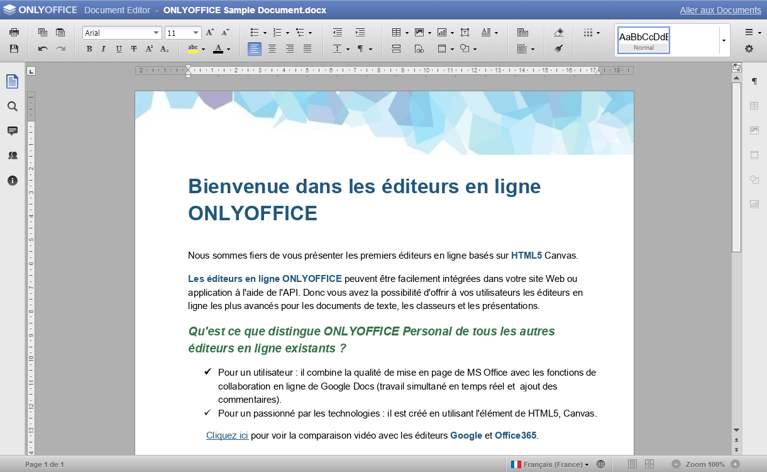
Task: Insert a page break
Action: [x=396, y=48]
